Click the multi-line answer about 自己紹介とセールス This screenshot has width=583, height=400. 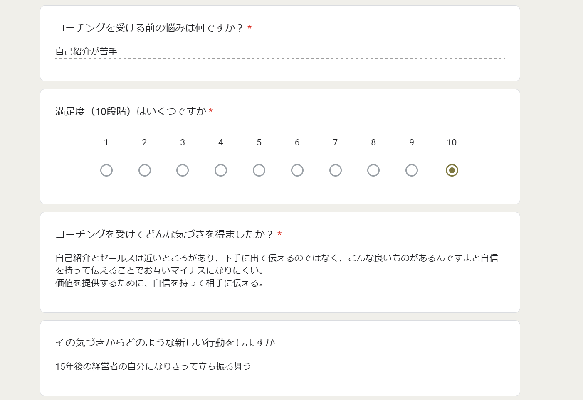[280, 270]
